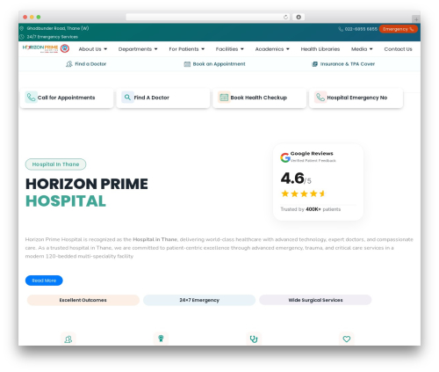
Task: Click the Find a Doctor quick link
Action: (x=86, y=64)
